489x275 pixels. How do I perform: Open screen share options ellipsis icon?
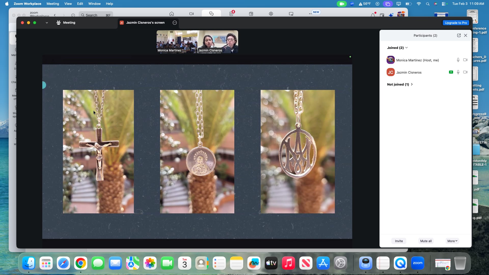pyautogui.click(x=175, y=23)
